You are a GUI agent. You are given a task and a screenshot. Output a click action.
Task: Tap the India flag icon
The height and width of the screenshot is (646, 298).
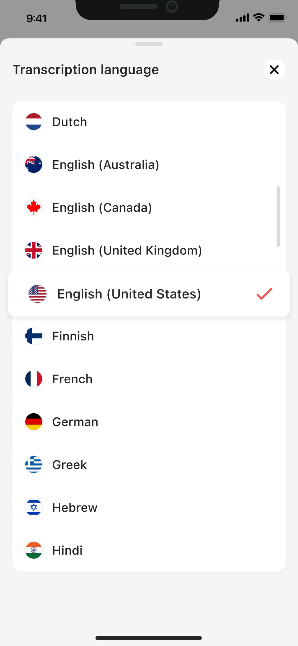pos(34,550)
